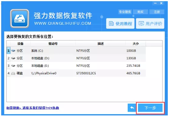169x116 pixels.
Task: Open 购买 purchase option
Action: click(x=140, y=12)
